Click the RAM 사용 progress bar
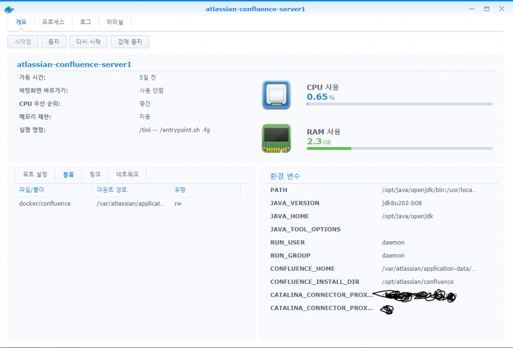 click(399, 148)
